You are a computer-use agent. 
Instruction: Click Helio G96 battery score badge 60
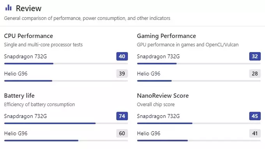[x=122, y=133]
